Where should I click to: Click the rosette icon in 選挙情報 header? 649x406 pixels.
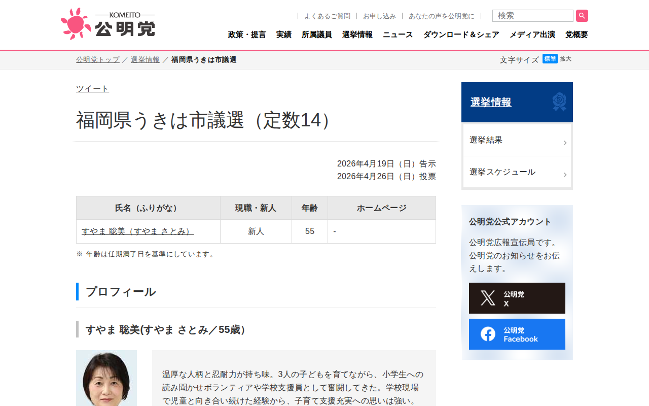(x=559, y=101)
